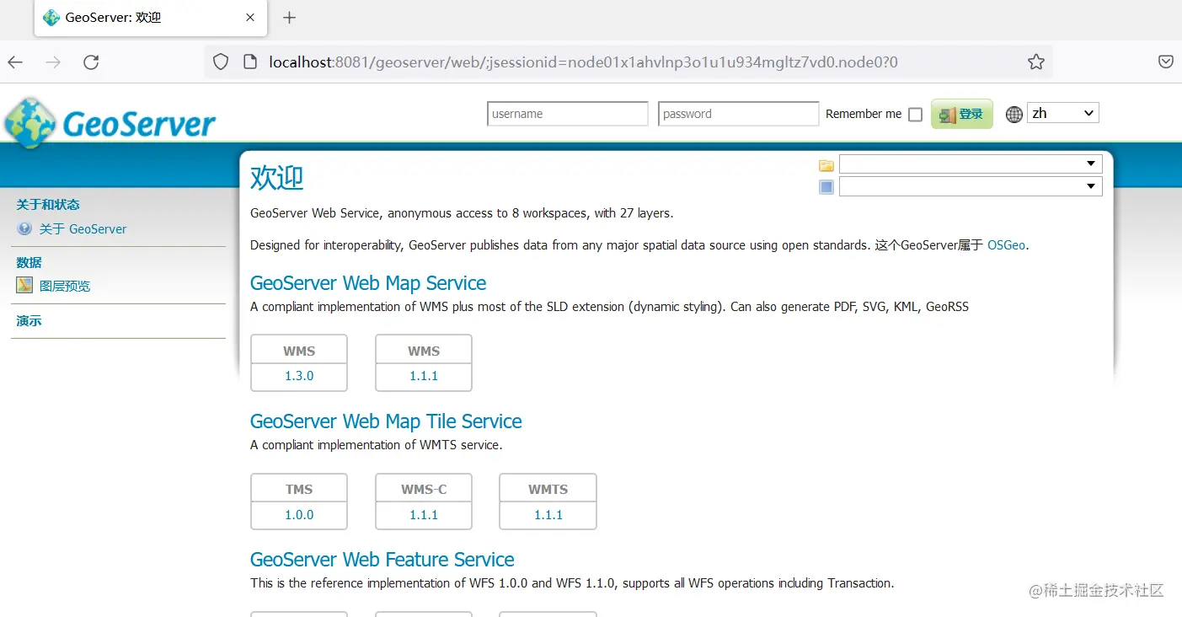Screen dimensions: 1182x617
Task: Select the GeoServer: 欢迎 browser tab
Action: pos(150,18)
